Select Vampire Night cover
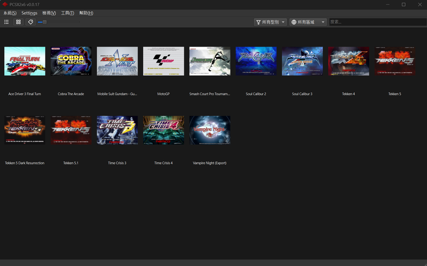The height and width of the screenshot is (266, 427). coord(210,130)
